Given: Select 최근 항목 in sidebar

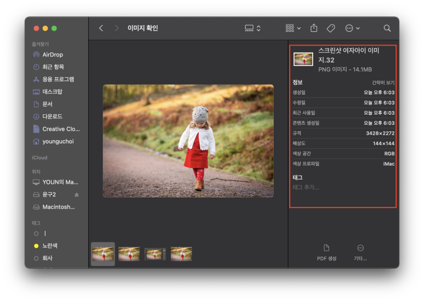Looking at the screenshot, I should coord(49,67).
